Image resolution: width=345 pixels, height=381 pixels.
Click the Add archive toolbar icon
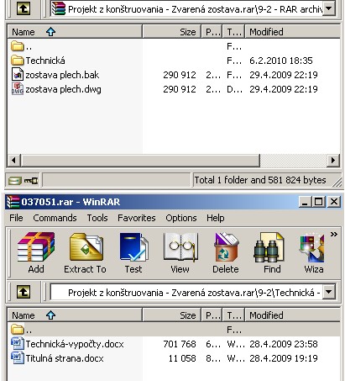coord(36,252)
